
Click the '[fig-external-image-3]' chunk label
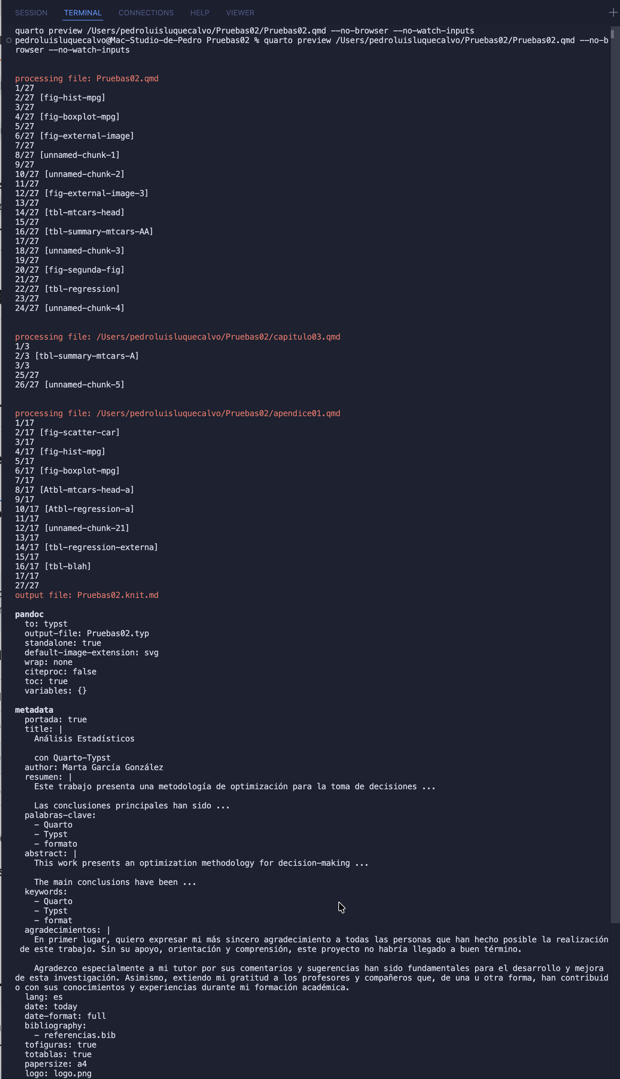[x=97, y=193]
